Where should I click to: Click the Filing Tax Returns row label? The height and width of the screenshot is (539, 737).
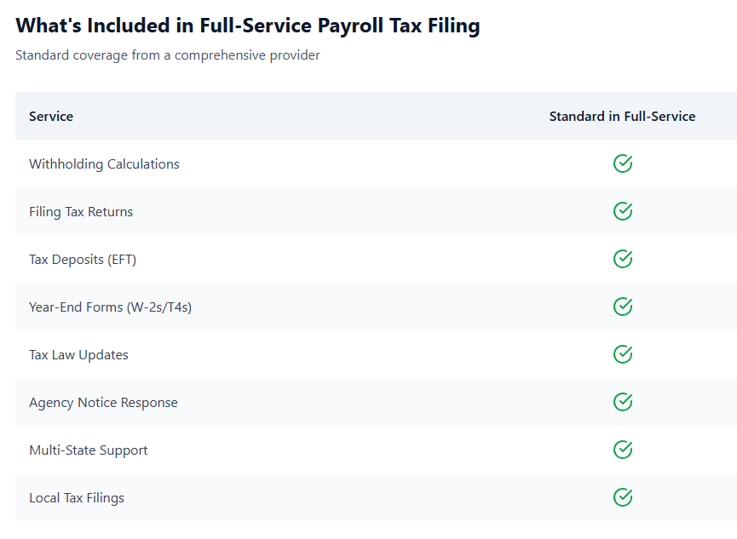81,211
